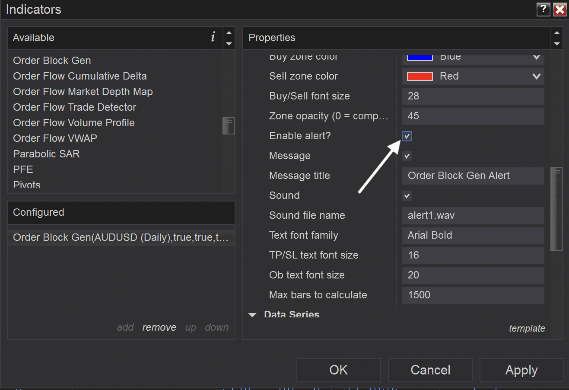Select configured Order Block Gen AUDUSD entry
Screen dimensions: 569x390
[121, 237]
